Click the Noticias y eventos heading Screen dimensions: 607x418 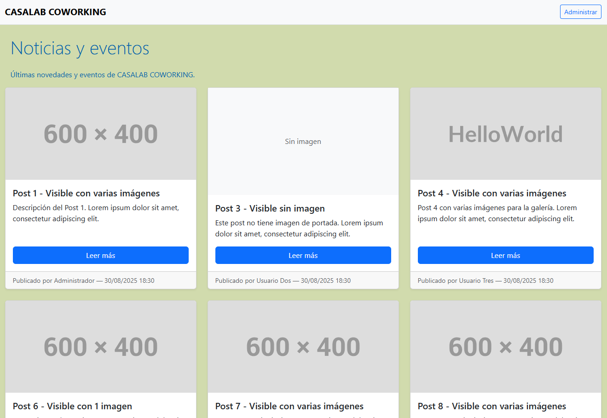point(79,48)
